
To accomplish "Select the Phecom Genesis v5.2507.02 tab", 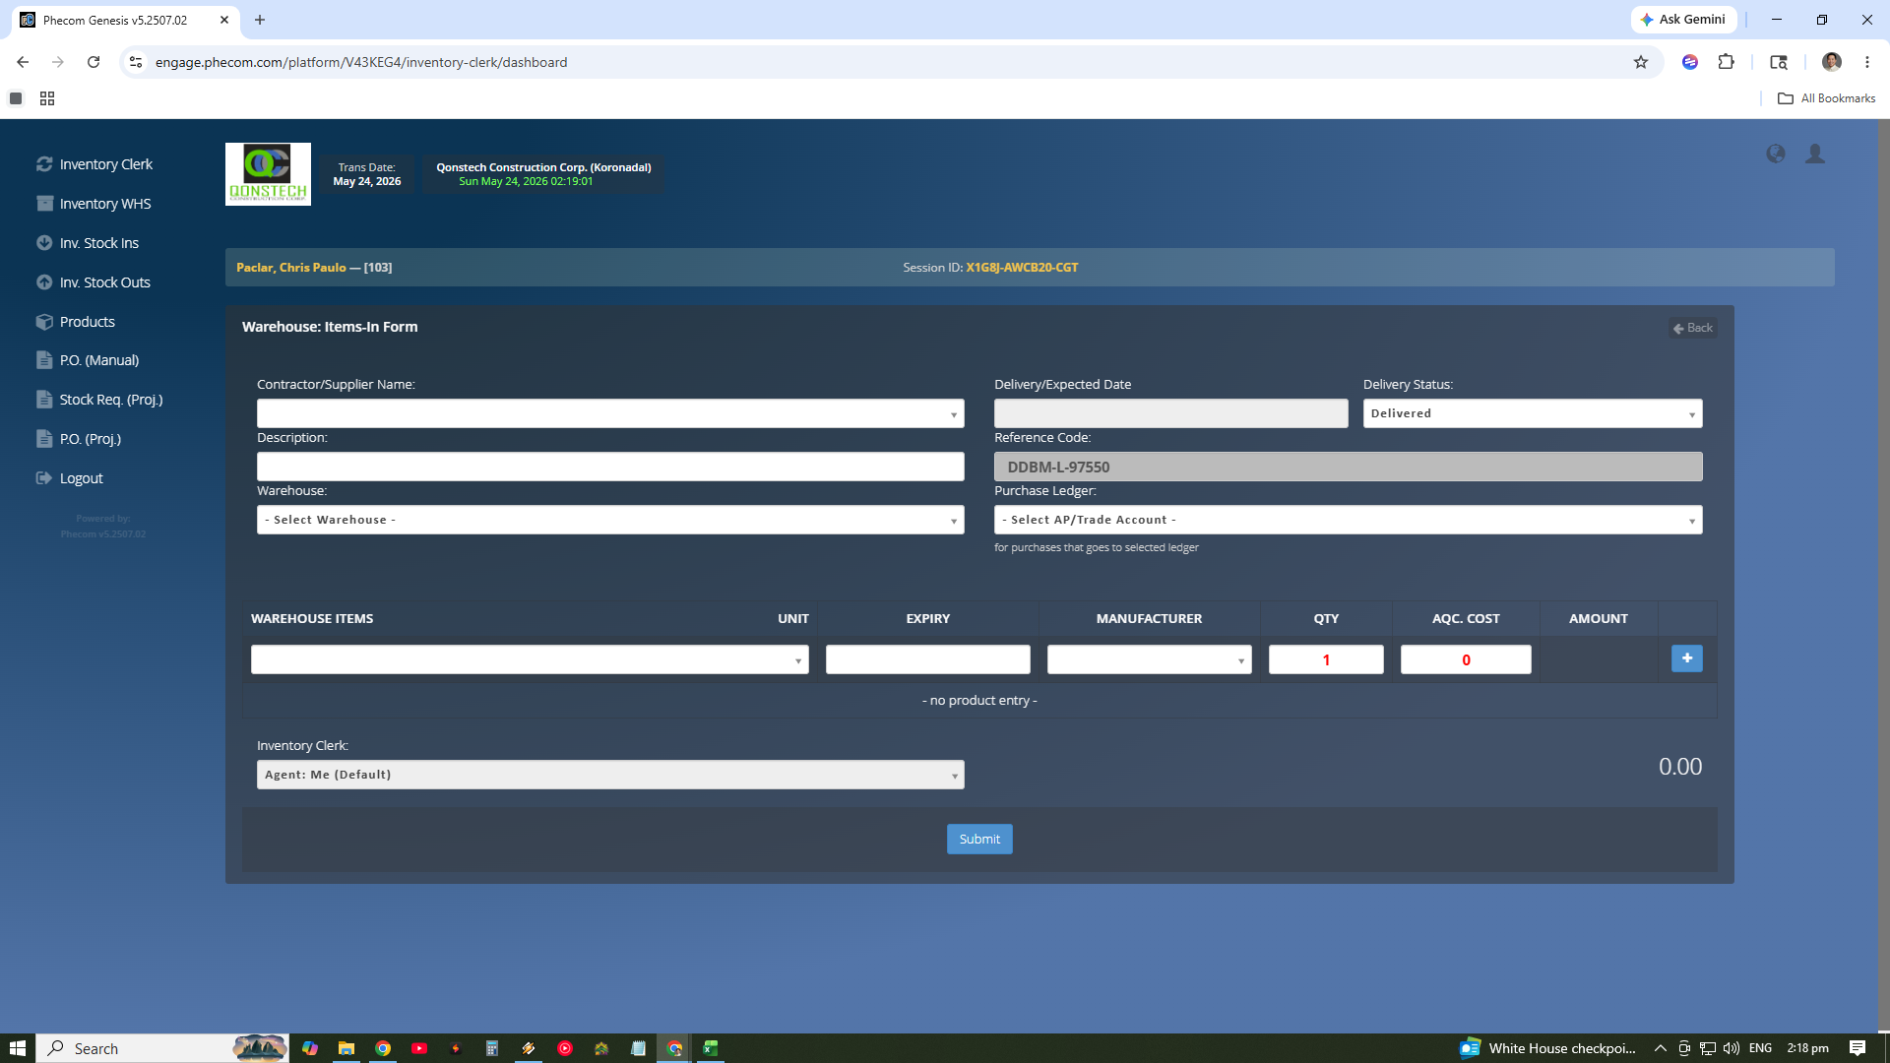I will [114, 20].
